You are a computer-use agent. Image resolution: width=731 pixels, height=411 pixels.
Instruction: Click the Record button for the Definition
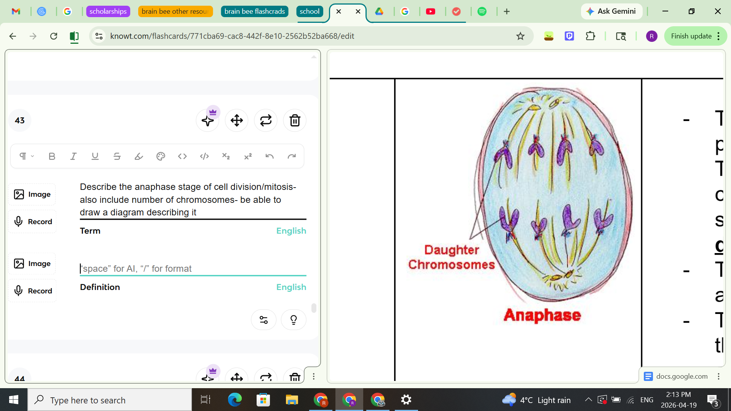(x=32, y=290)
